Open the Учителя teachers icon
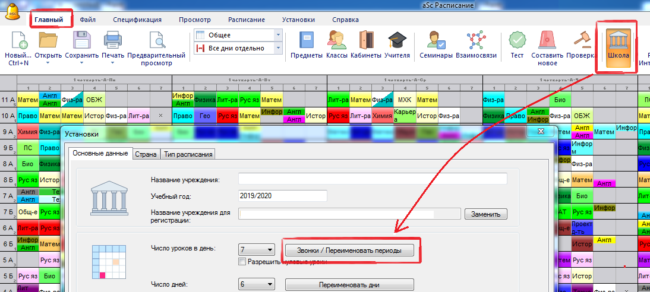Image resolution: width=650 pixels, height=292 pixels. point(397,41)
